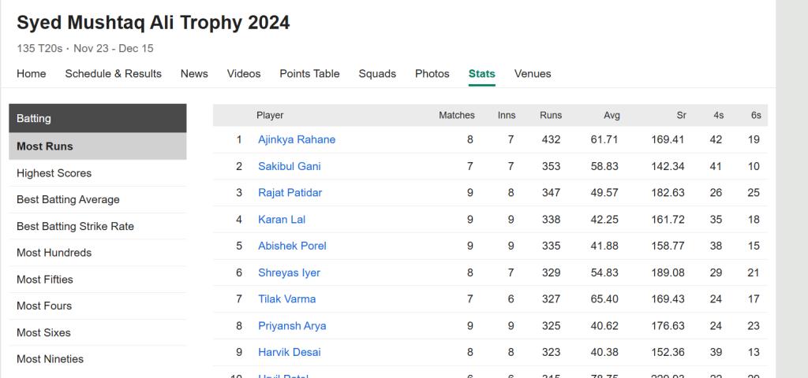Click the Inns column header
This screenshot has height=378, width=808.
507,115
